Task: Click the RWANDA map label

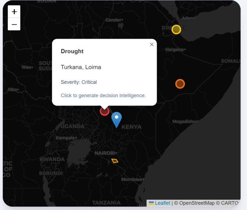Action: pos(52,159)
